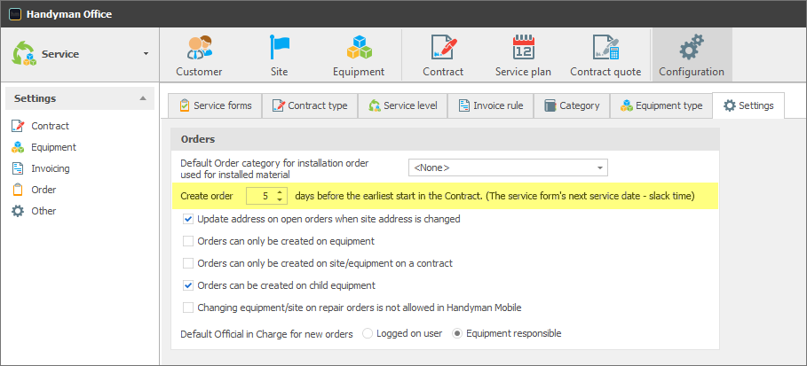
Task: Toggle Update address on open orders checkbox
Action: (188, 219)
